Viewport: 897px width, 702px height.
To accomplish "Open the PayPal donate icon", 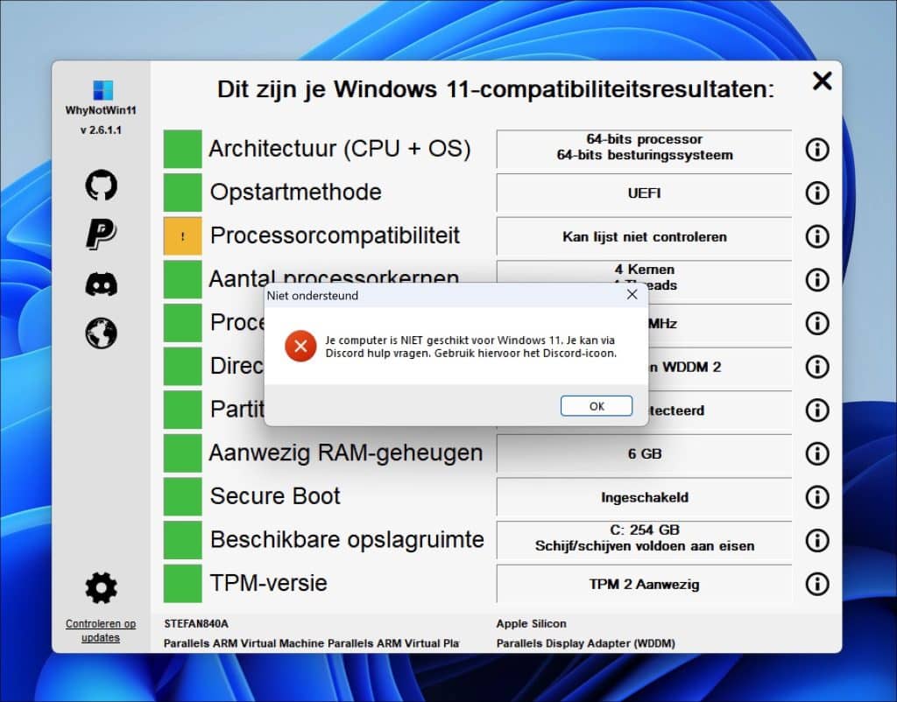I will coord(102,234).
